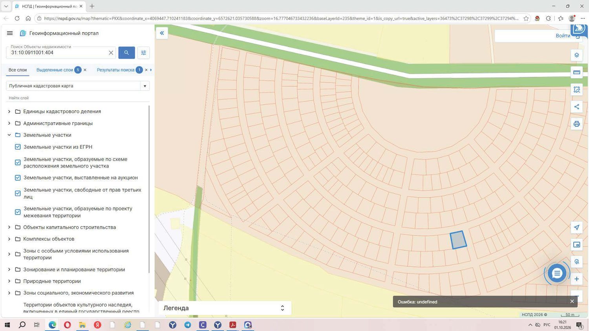Share the current map view
The height and width of the screenshot is (331, 589).
[x=576, y=107]
